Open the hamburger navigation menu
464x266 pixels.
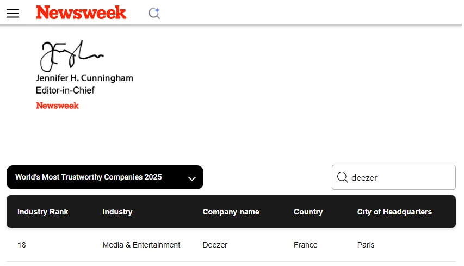(x=13, y=13)
